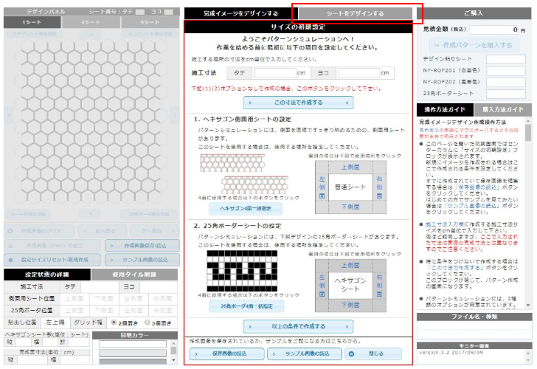Click the 「保存画像の読込」 link in guide text
Image resolution: width=537 pixels, height=369 pixels.
pyautogui.click(x=479, y=187)
